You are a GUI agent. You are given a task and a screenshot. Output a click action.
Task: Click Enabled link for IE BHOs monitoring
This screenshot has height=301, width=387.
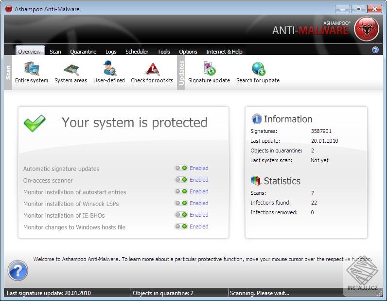point(199,214)
